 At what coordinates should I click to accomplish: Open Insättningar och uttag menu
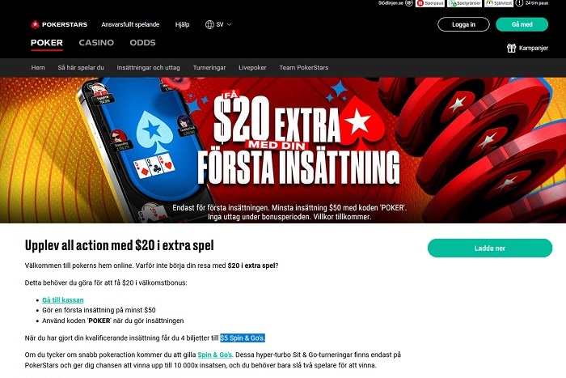pos(148,67)
